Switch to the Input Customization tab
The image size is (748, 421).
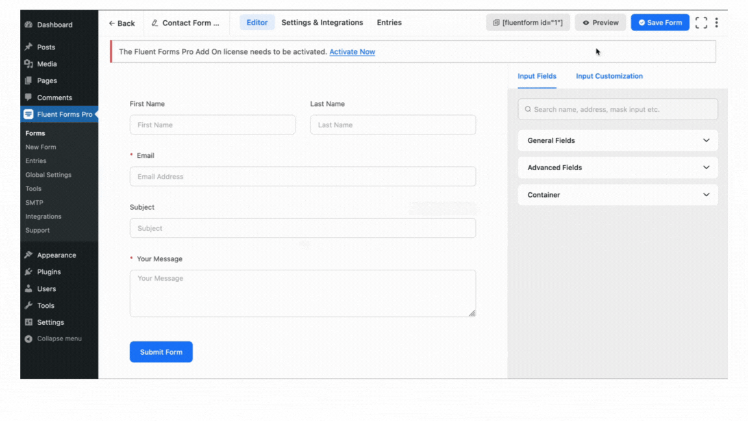click(x=609, y=76)
